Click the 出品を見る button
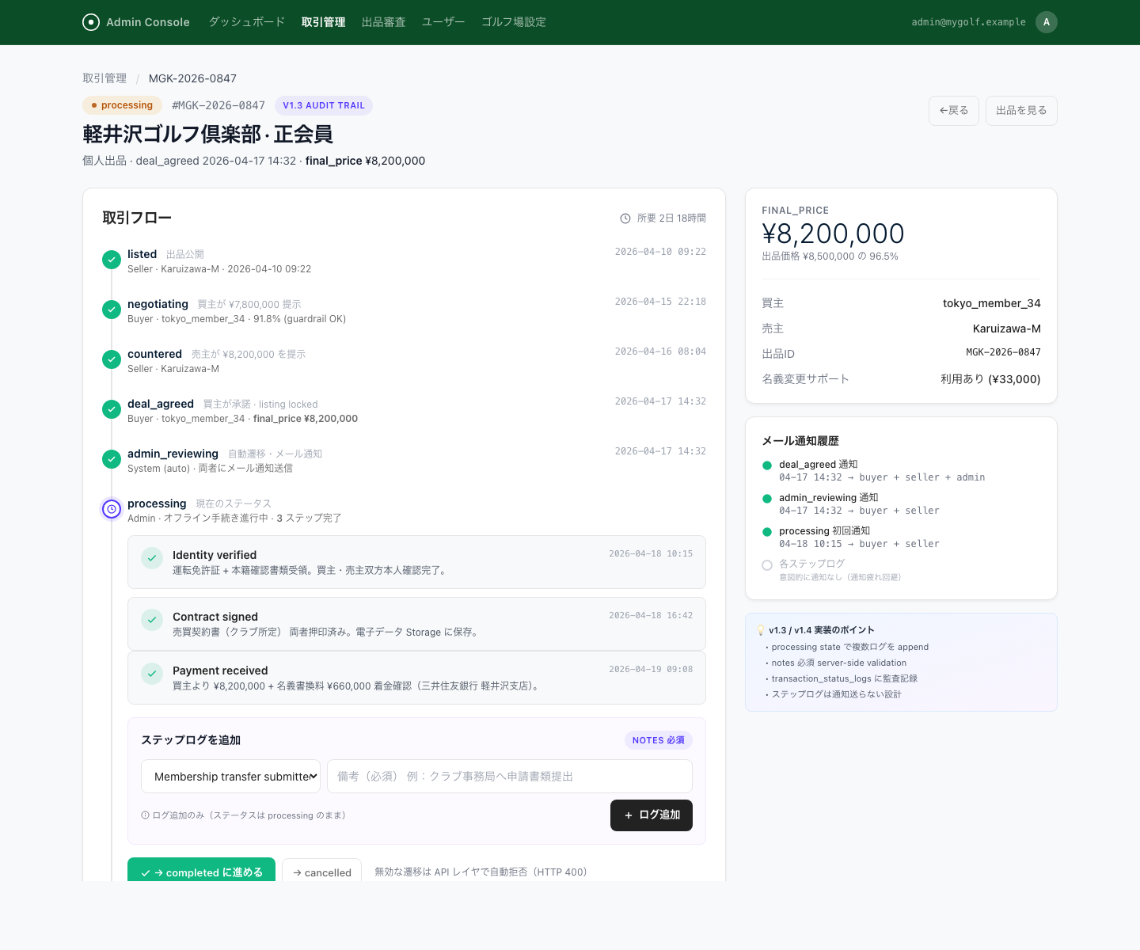Screen dimensions: 1140x950 tap(1021, 111)
